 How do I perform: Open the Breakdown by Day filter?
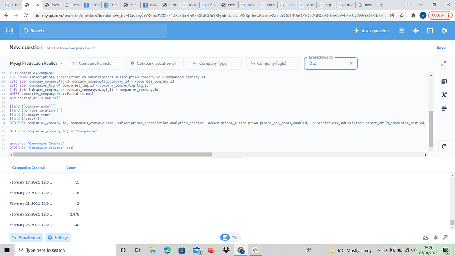pos(331,64)
